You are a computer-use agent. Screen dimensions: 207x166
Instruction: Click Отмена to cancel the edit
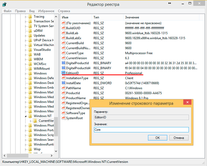[179, 138]
